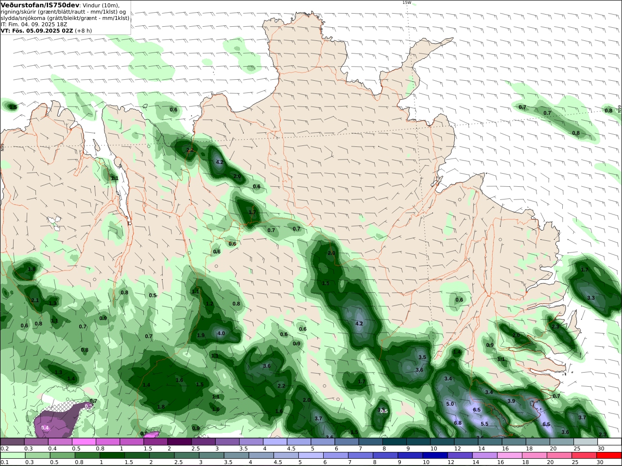The height and width of the screenshot is (466, 622).
Task: Click the '15W' longitude label
Action: [x=407, y=2]
